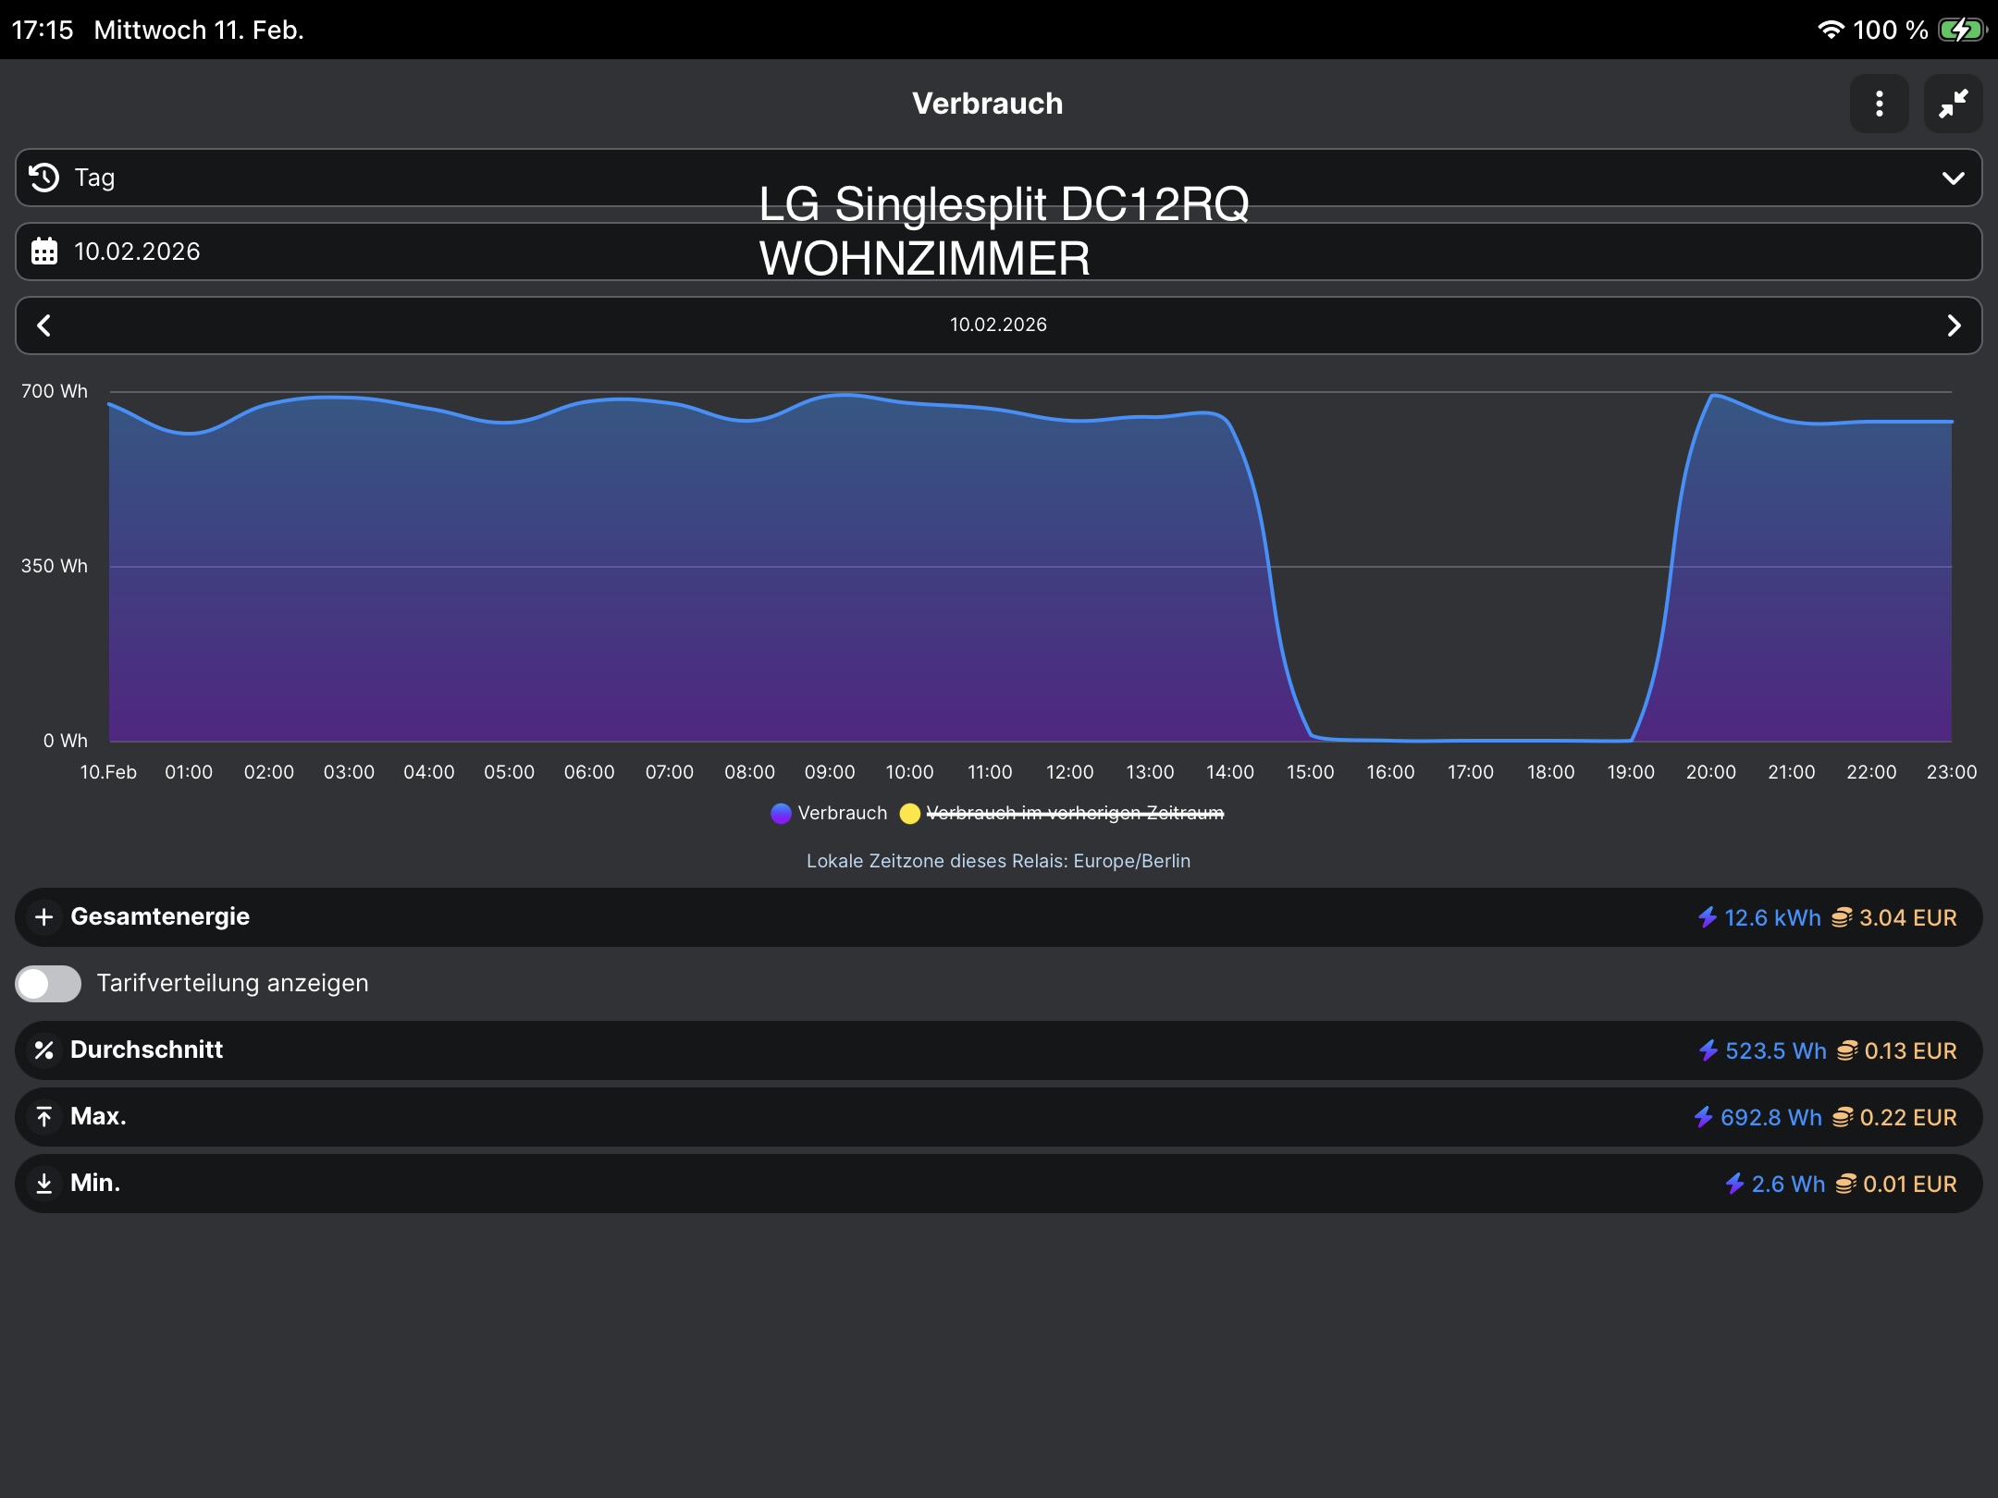This screenshot has width=1998, height=1498.
Task: Click the percent icon on Durchschnitt row
Action: tap(43, 1050)
